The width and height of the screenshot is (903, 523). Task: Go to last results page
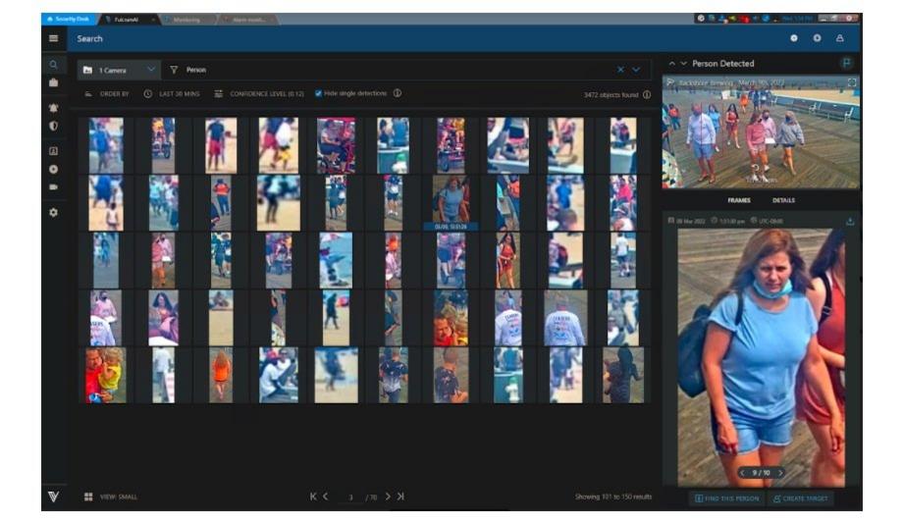coord(400,497)
